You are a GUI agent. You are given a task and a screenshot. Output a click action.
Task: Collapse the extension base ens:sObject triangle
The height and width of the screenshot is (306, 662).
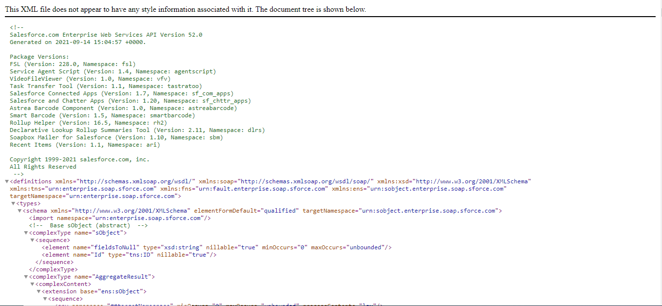(x=39, y=291)
